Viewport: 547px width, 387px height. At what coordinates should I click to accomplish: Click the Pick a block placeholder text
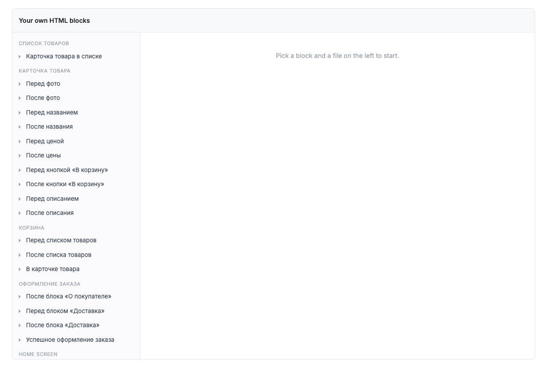coord(338,56)
